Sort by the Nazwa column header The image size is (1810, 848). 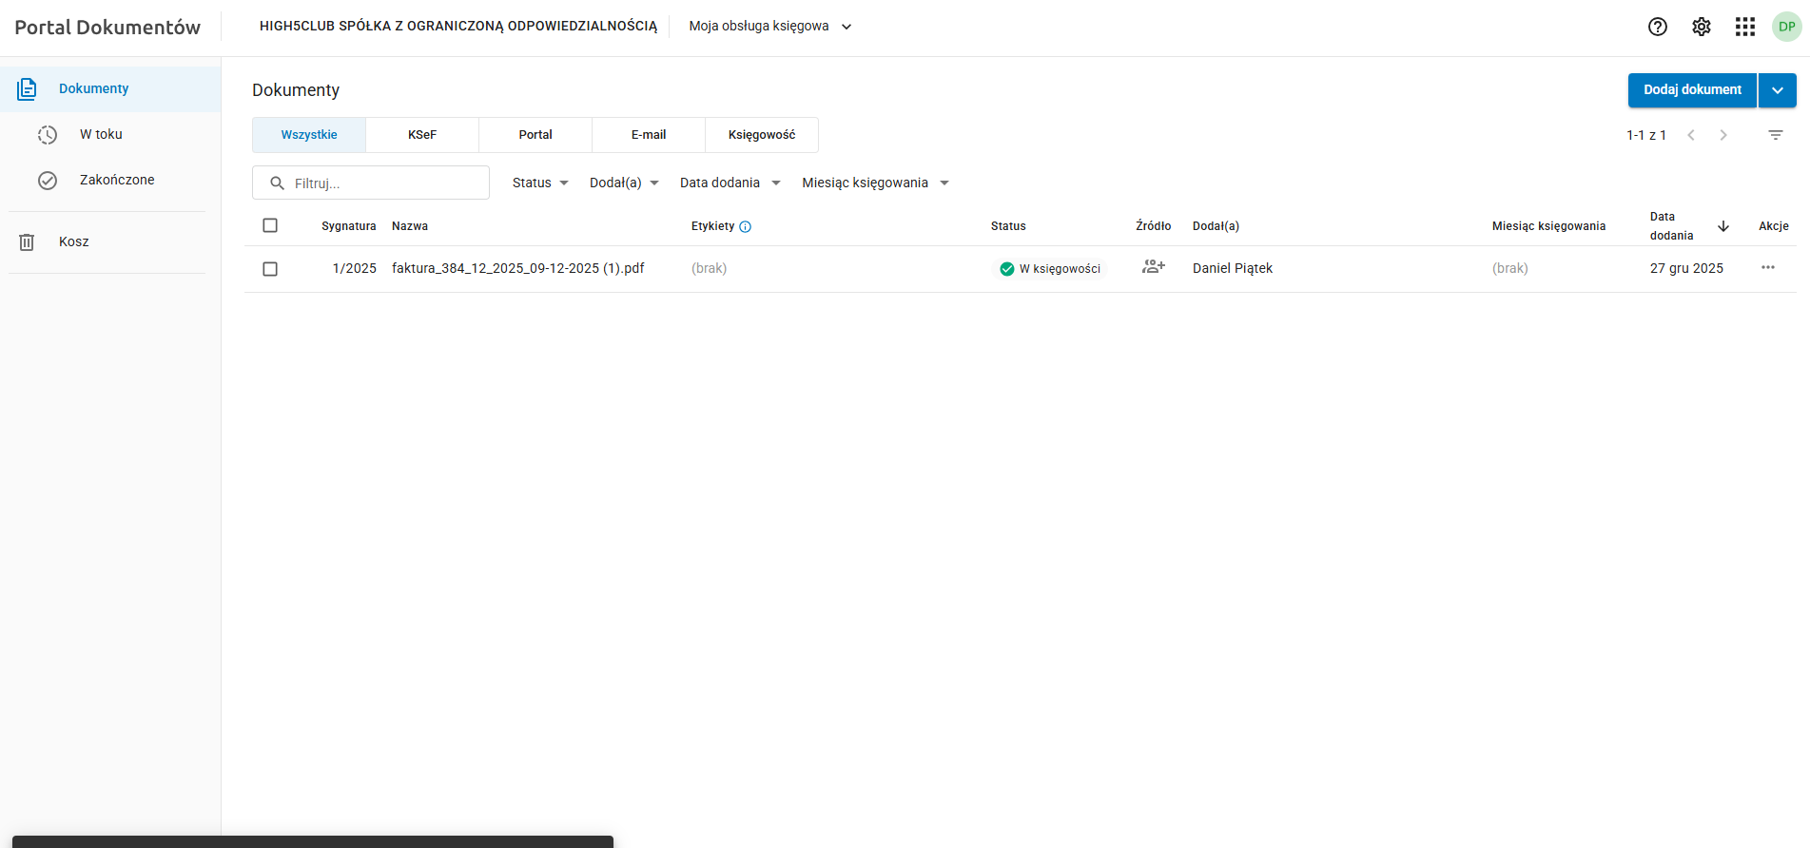[x=410, y=226]
